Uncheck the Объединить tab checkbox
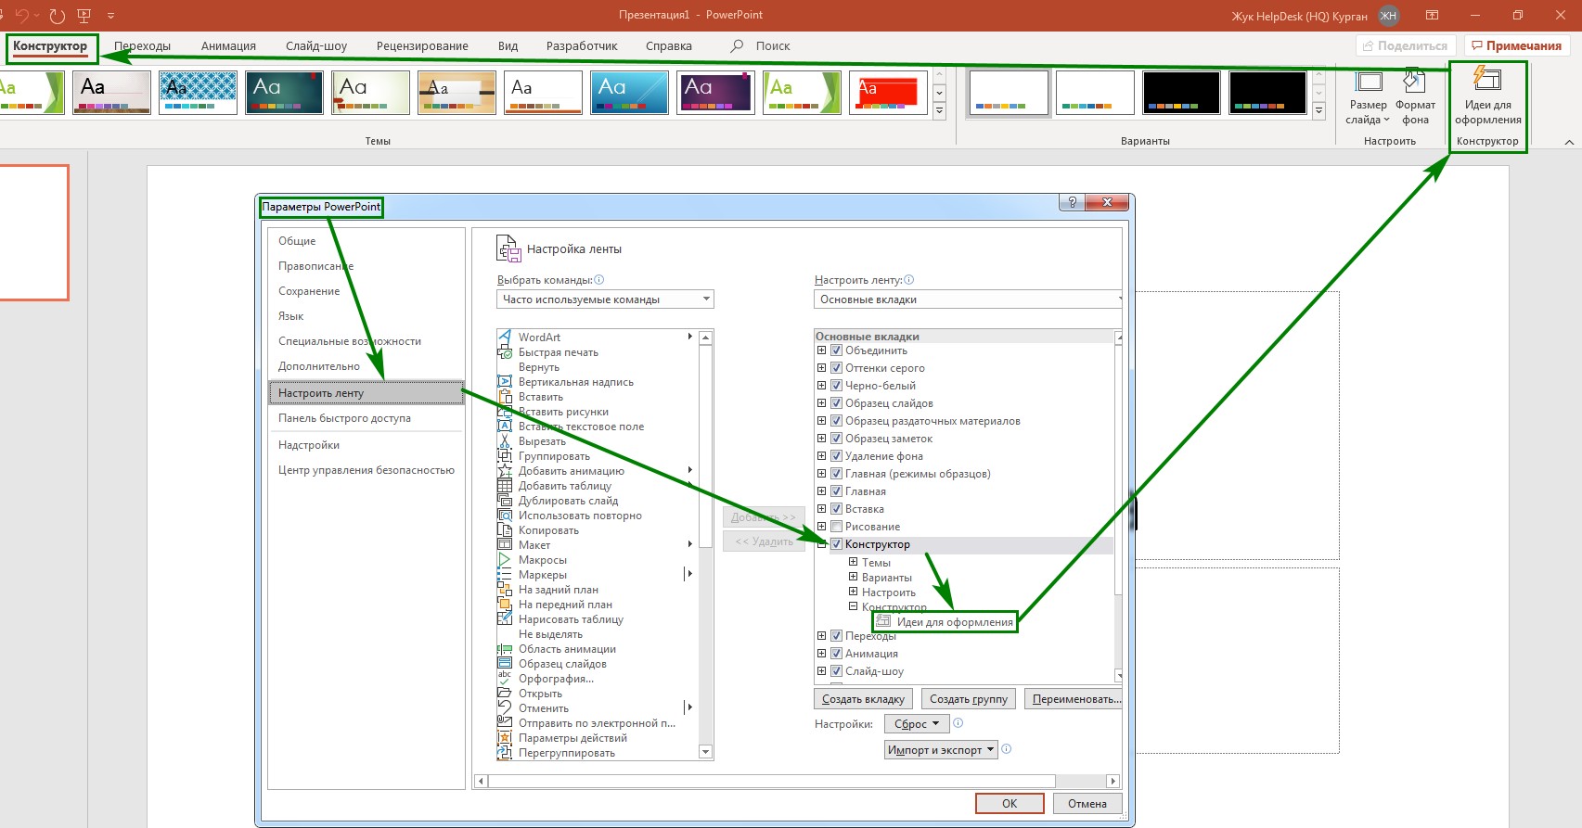The image size is (1582, 828). (836, 350)
